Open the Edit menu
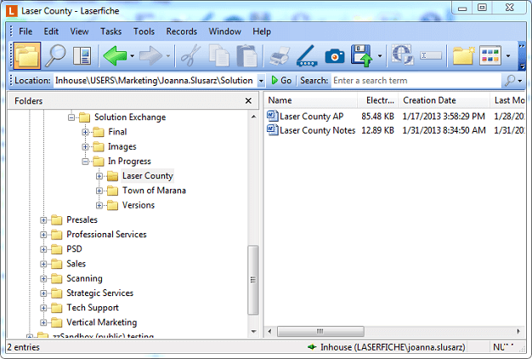Viewport: 532px width, 359px height. click(x=51, y=31)
